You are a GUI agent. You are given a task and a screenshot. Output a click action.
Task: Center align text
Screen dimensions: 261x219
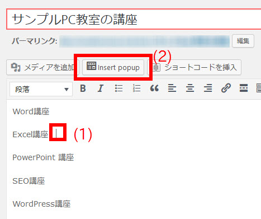click(190, 88)
